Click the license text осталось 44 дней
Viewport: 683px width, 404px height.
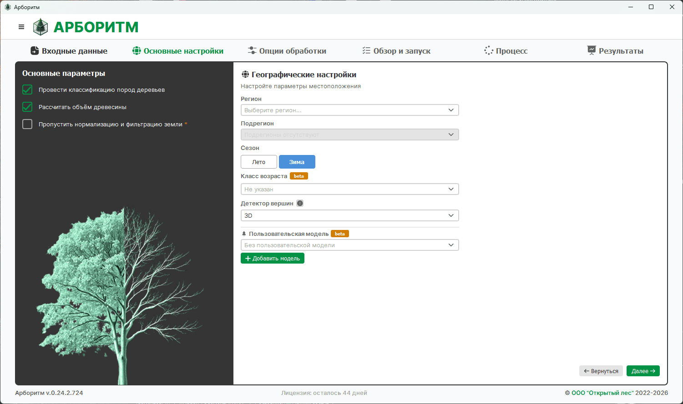324,393
